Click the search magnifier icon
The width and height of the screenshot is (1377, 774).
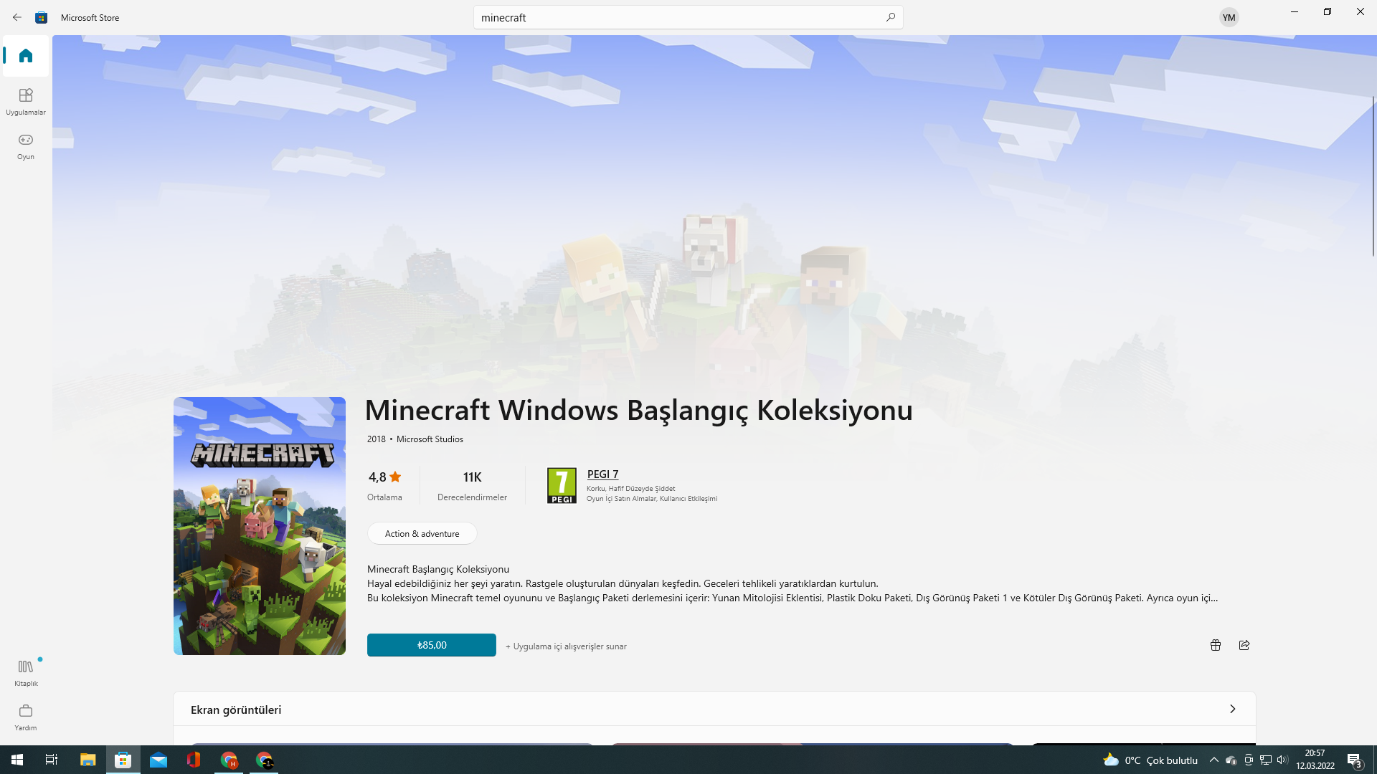[890, 17]
